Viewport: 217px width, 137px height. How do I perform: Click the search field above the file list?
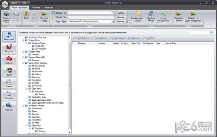click(x=199, y=33)
